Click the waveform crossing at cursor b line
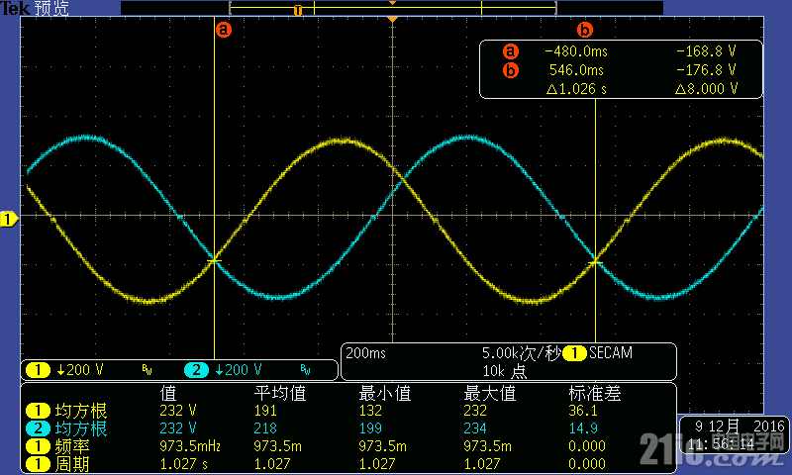Image resolution: width=792 pixels, height=475 pixels. [x=596, y=262]
